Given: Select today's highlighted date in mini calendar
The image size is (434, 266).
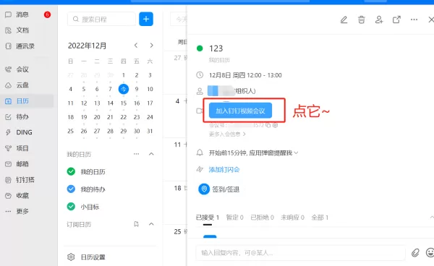Looking at the screenshot, I should [124, 89].
